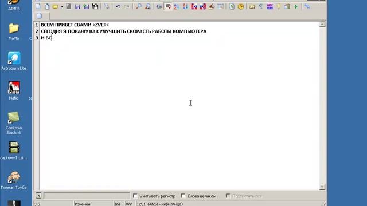Open a file with the yellow folder icon
Image resolution: width=367 pixels, height=206 pixels.
click(56, 6)
